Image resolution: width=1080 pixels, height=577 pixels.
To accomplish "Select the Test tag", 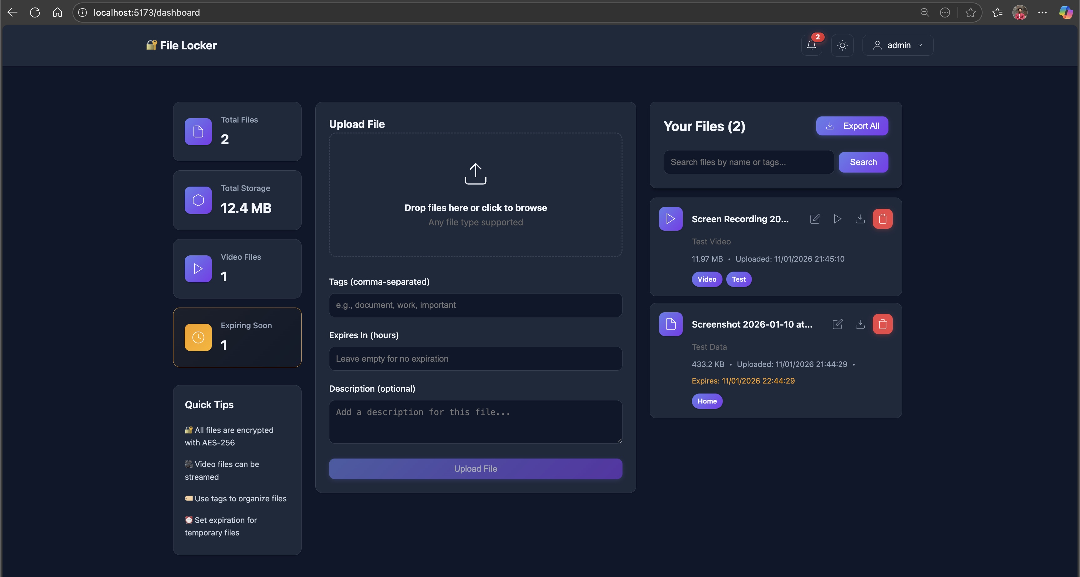I will click(x=739, y=279).
